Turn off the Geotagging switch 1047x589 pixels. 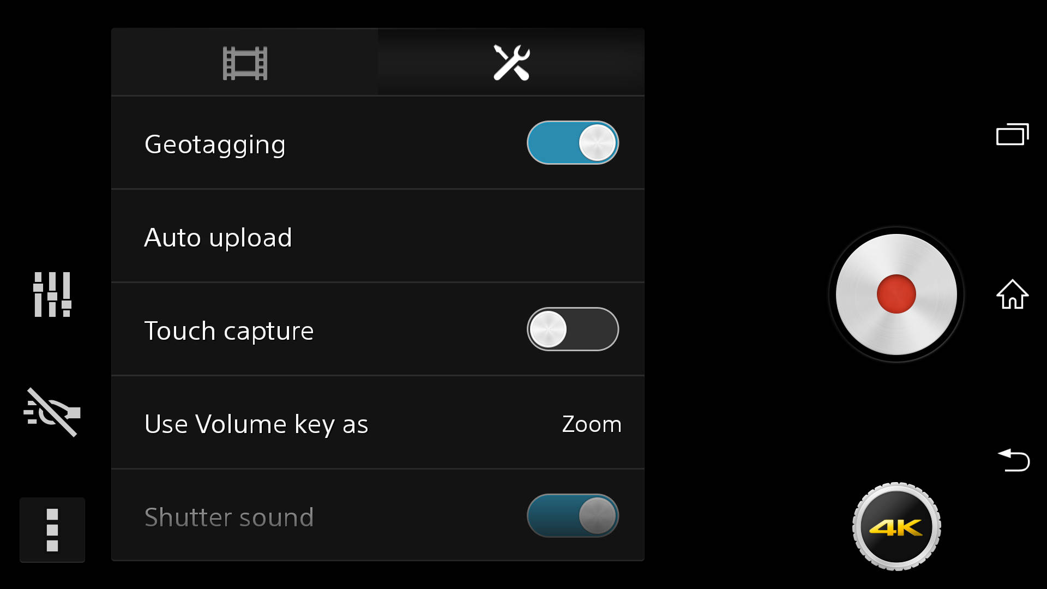(x=573, y=143)
